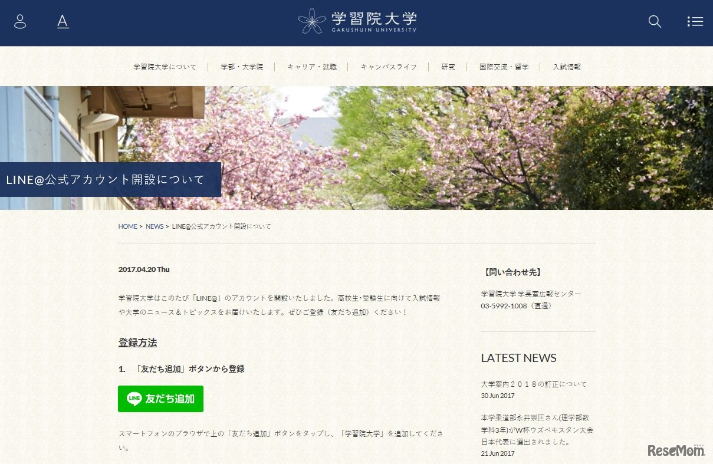713x464 pixels.
Task: Open news about 柔道部 永井崇匡さん
Action: click(x=537, y=430)
